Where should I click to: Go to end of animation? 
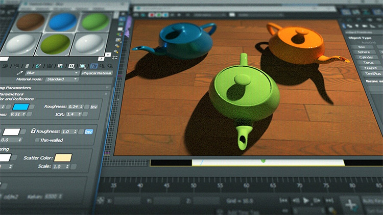[329, 200]
